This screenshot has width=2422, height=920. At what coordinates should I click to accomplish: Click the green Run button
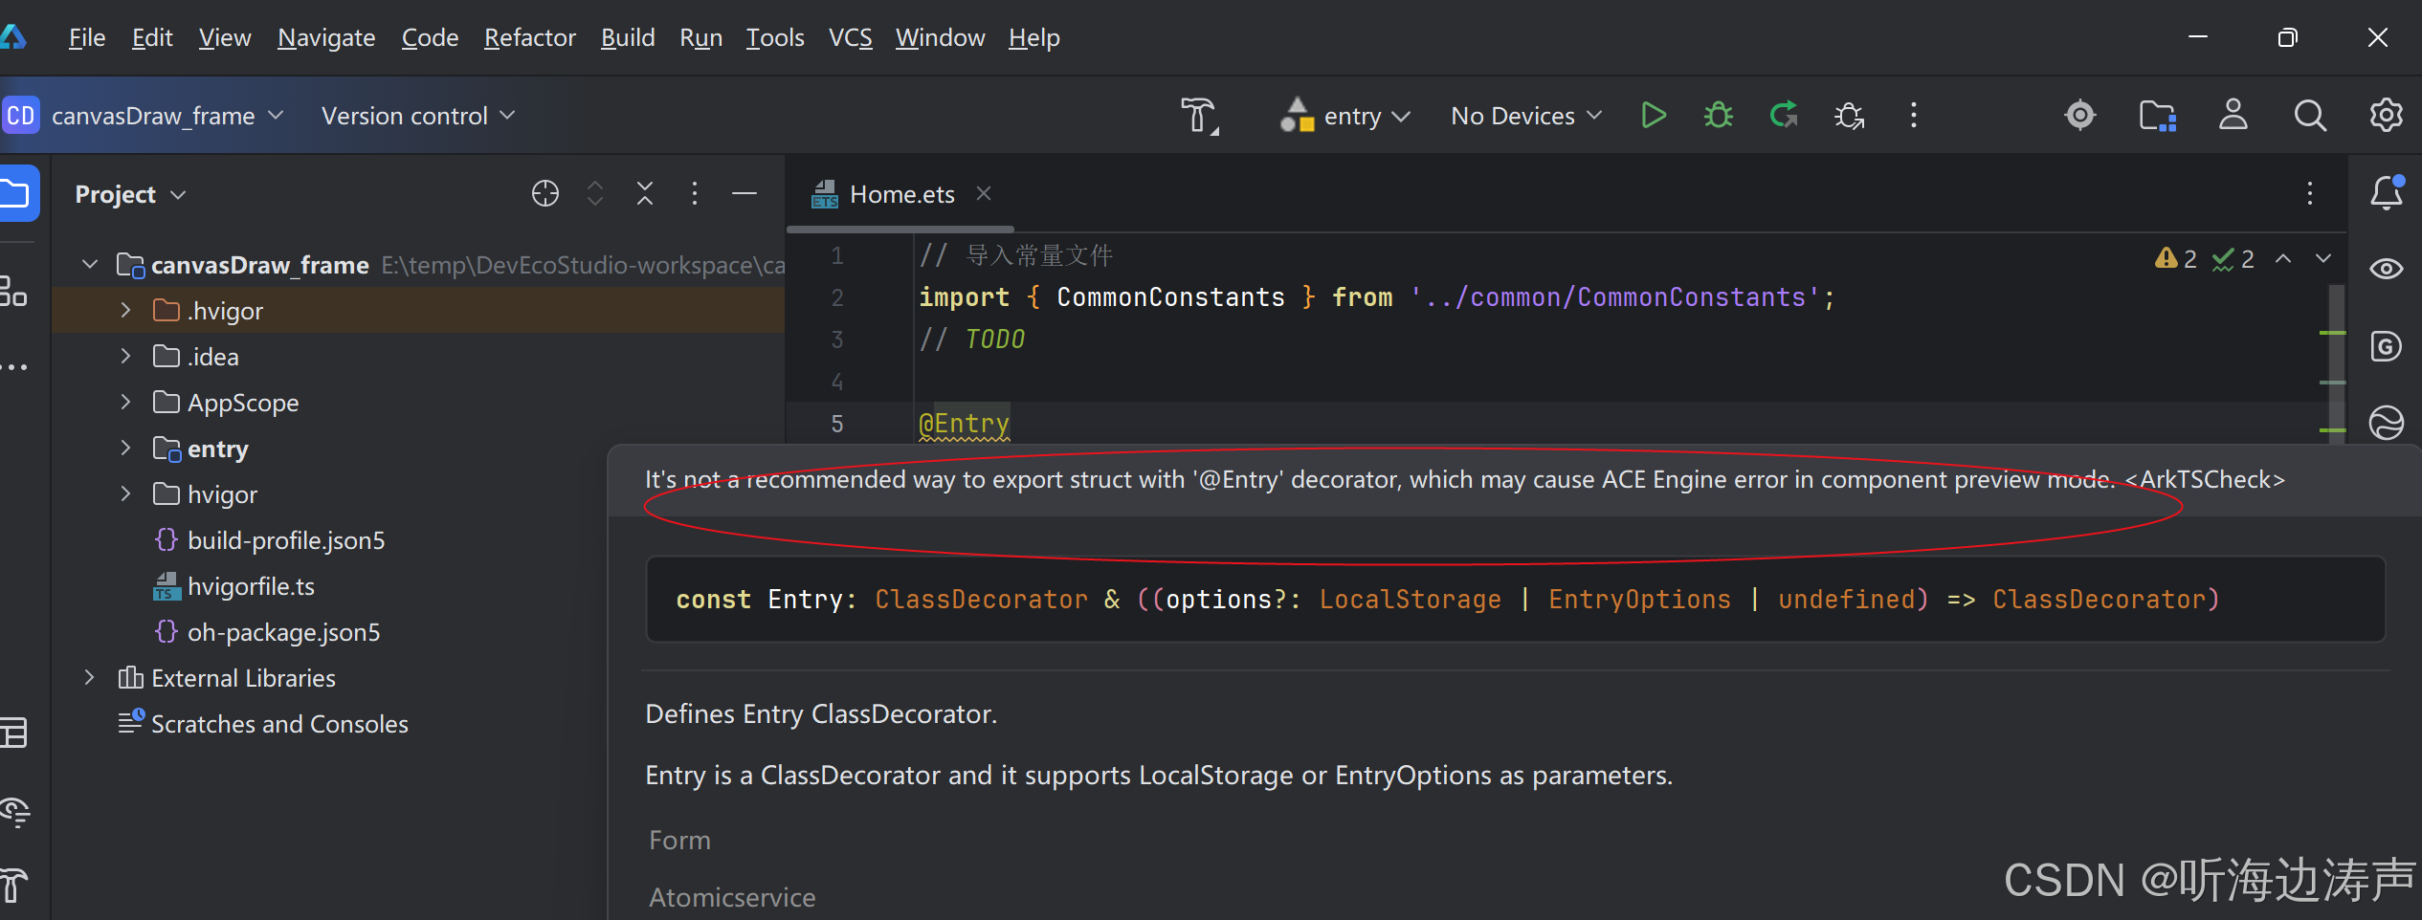pos(1653,116)
